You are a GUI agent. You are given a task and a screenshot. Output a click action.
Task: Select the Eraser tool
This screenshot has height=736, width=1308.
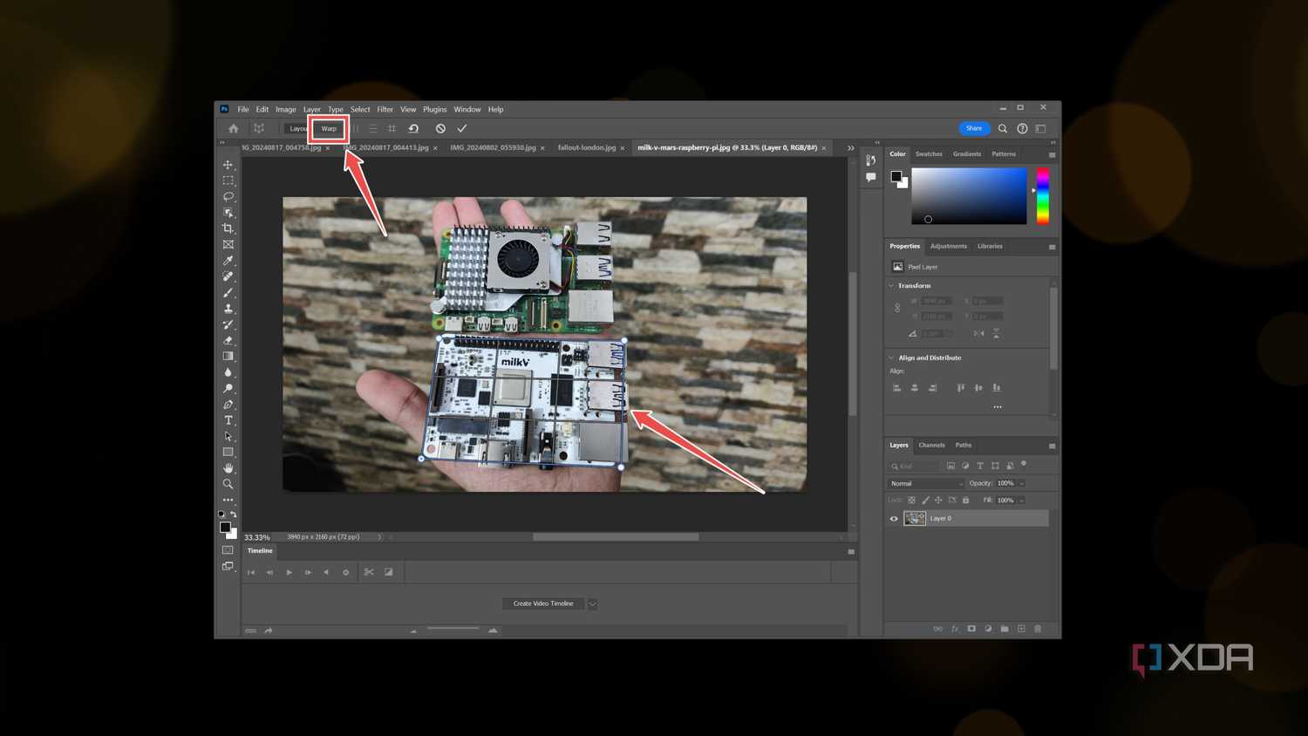click(x=228, y=340)
